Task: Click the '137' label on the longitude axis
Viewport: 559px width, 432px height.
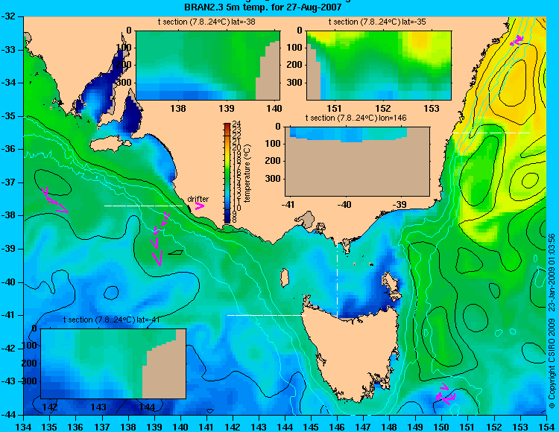Action: [x=102, y=427]
